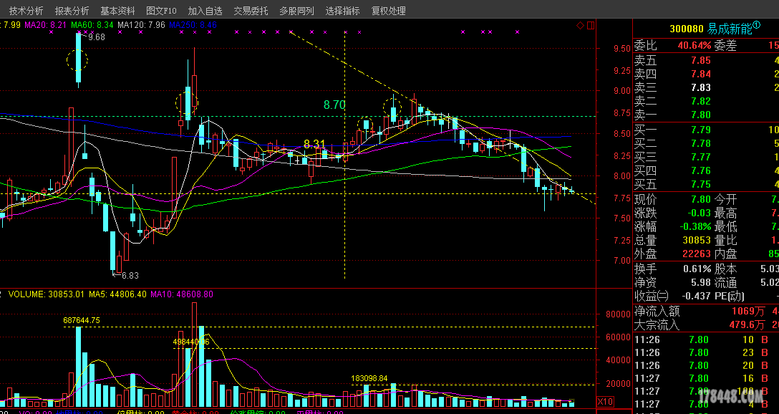Click the MA10: 48608.80 volume label
779x414 pixels.
tap(182, 294)
